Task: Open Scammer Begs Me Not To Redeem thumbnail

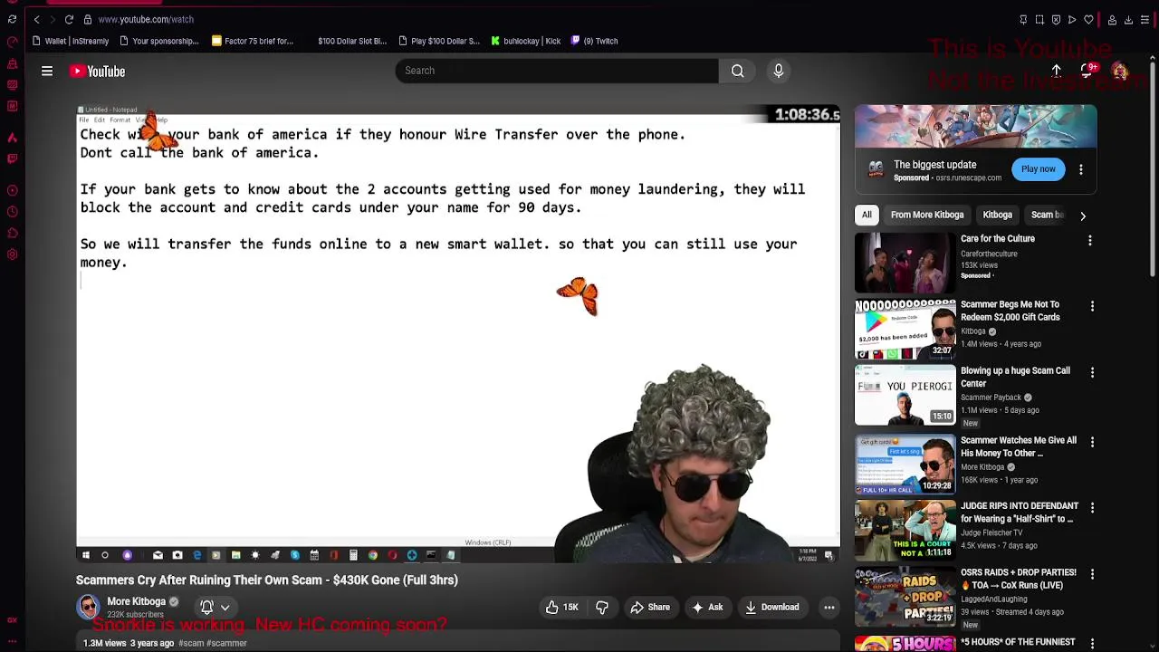Action: 905,330
